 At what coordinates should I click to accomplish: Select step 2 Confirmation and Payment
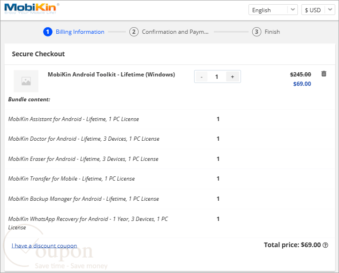tap(169, 32)
